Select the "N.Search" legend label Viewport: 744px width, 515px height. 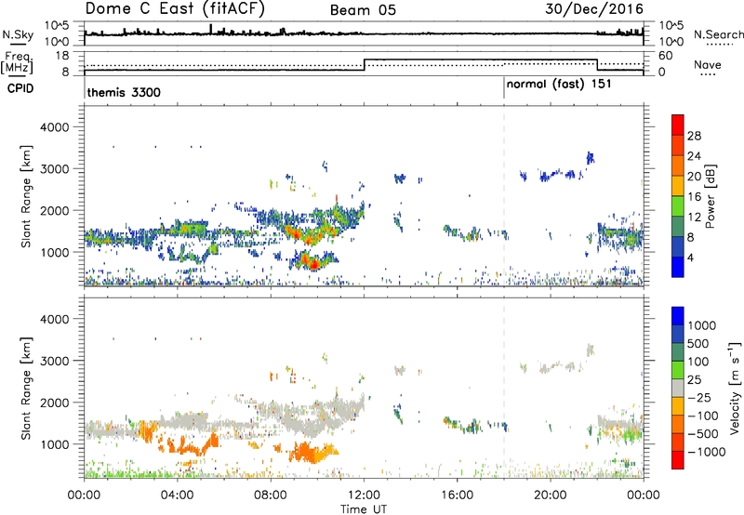[x=718, y=34]
